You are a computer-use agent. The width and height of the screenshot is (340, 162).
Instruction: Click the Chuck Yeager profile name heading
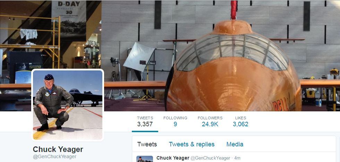point(58,149)
